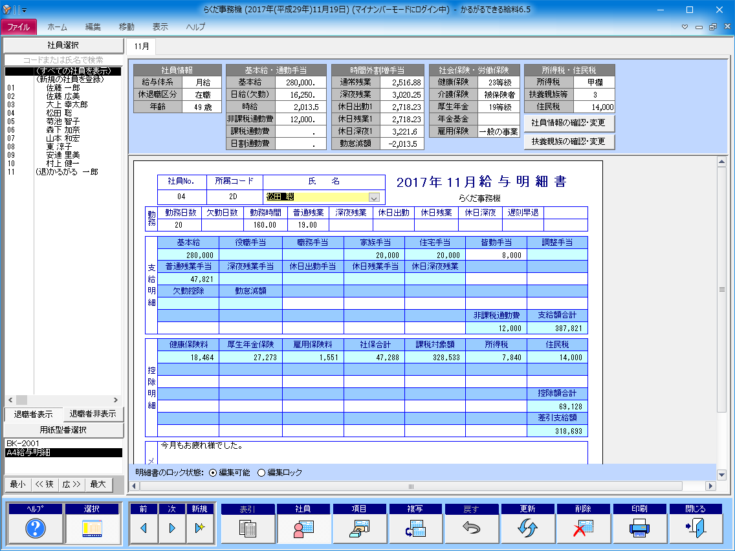Expand the quick access toolbar dropdown arrow
The width and height of the screenshot is (735, 551).
(x=25, y=10)
